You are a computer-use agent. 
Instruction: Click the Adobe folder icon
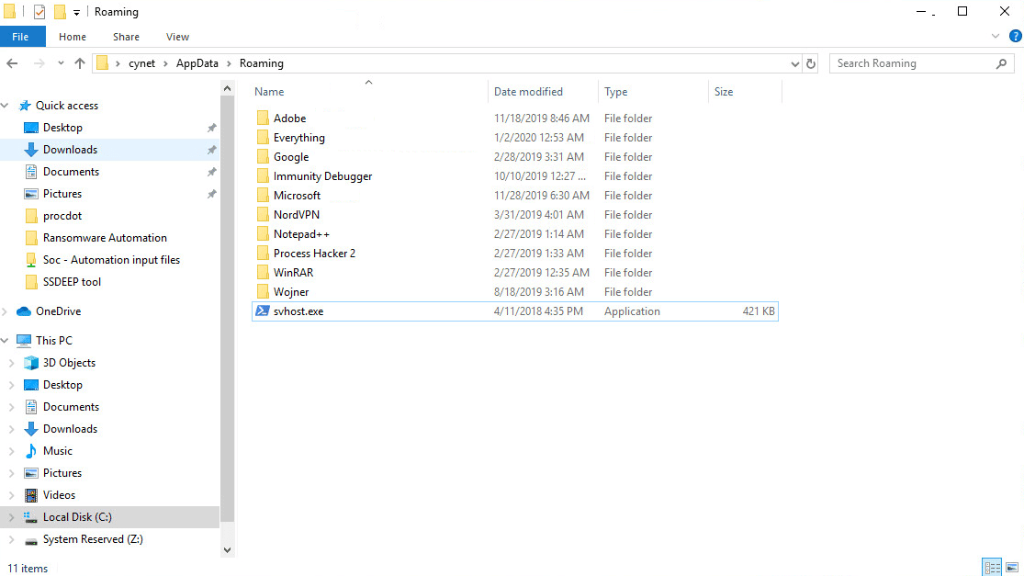[x=263, y=119]
